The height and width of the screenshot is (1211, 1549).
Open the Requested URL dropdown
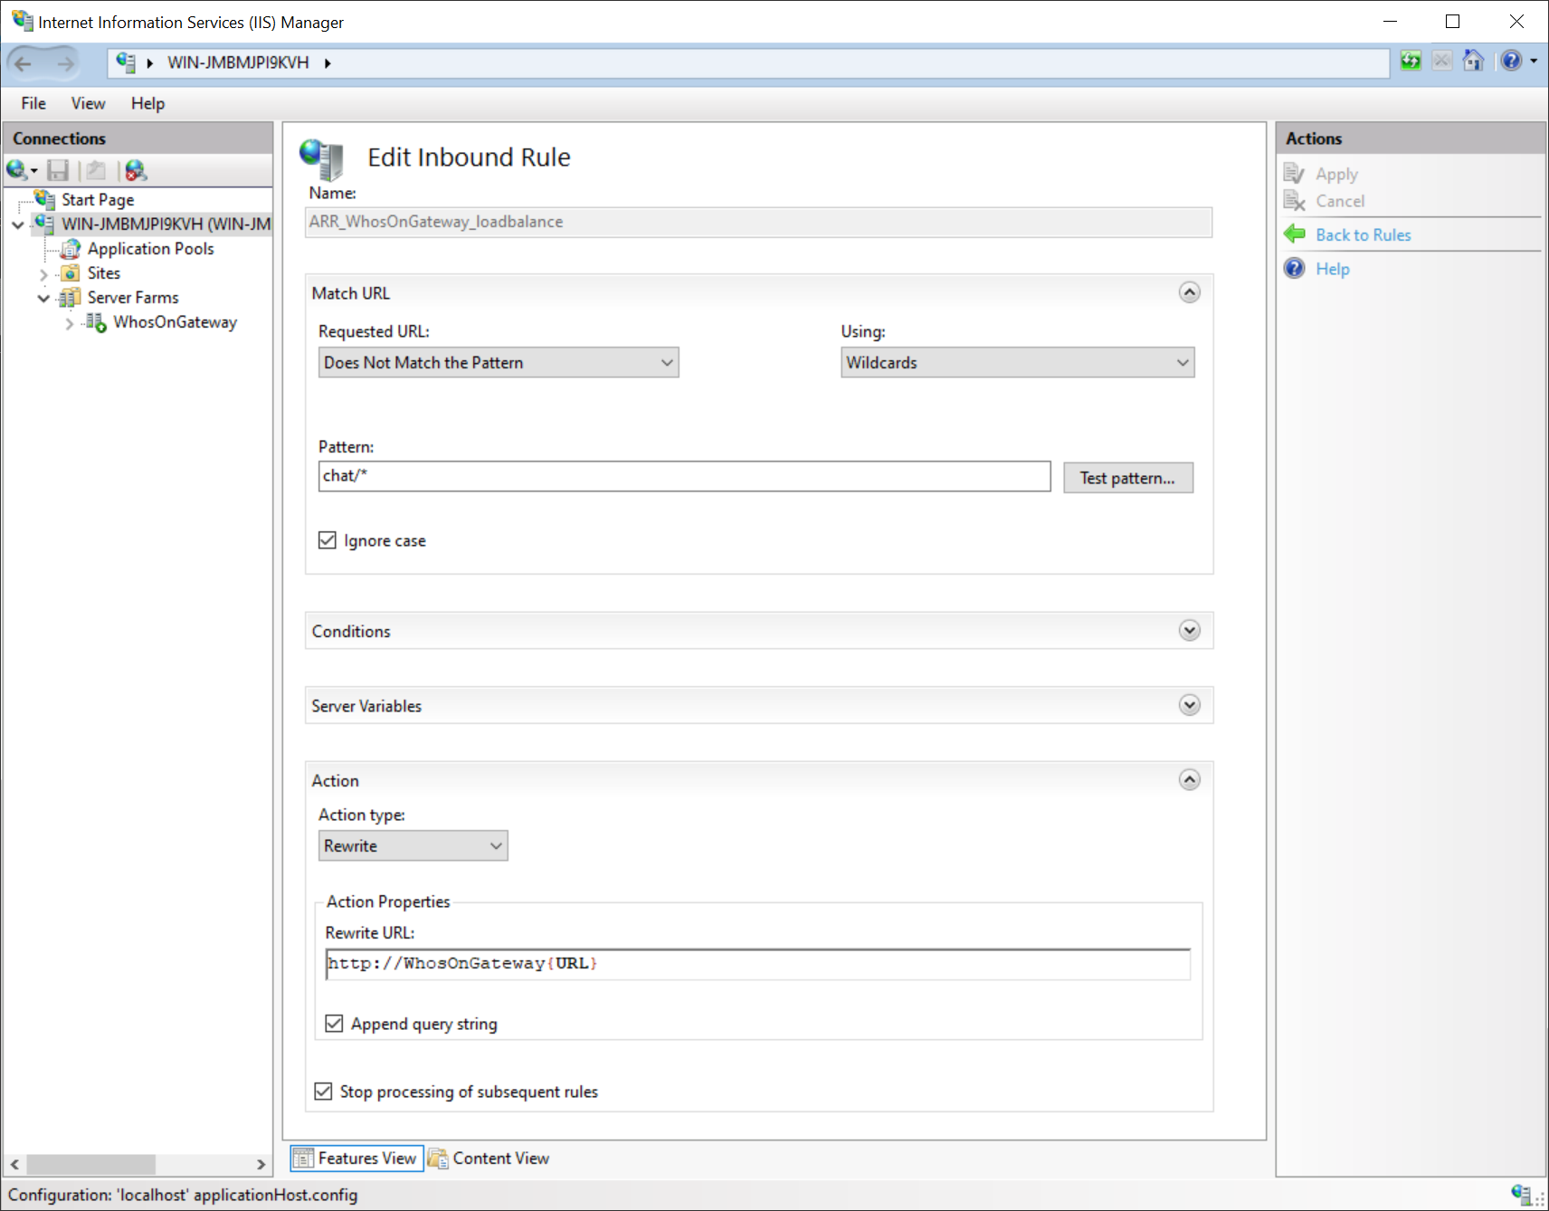pyautogui.click(x=499, y=363)
